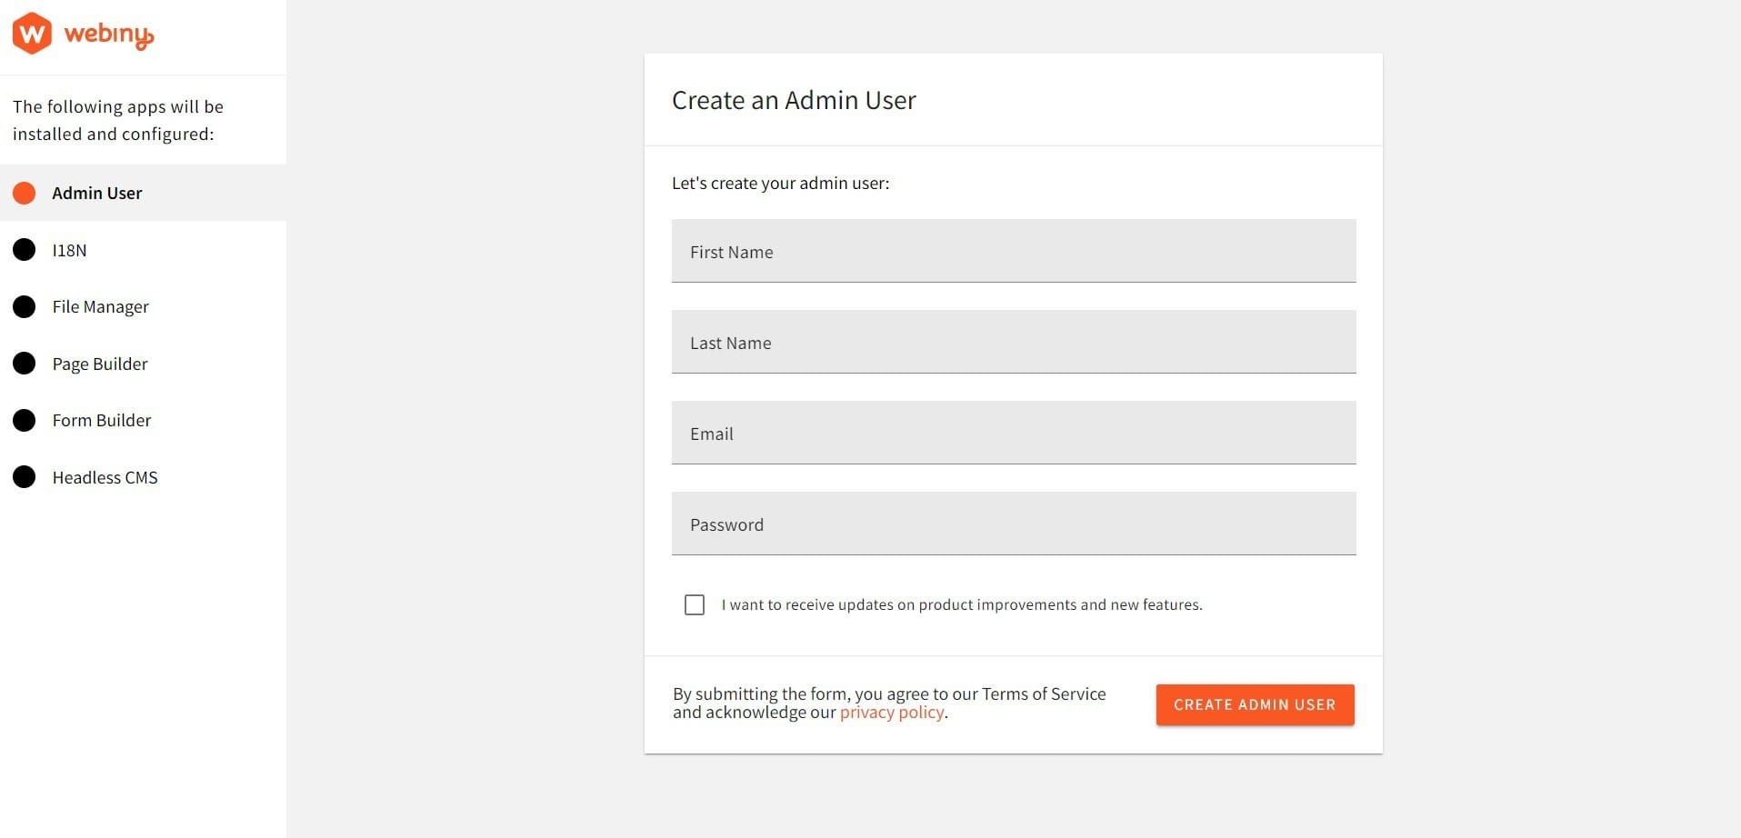
Task: Select the Page Builder label in sidebar
Action: pos(100,364)
